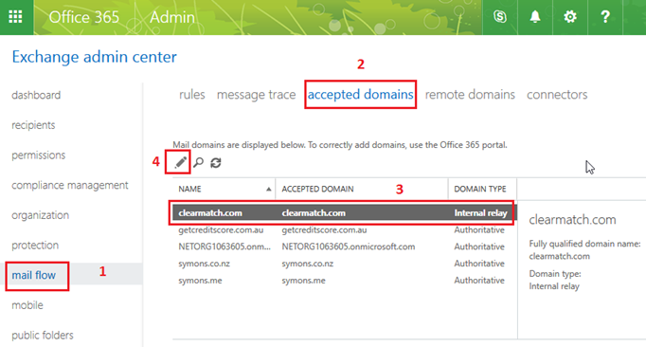Open help question mark icon
The width and height of the screenshot is (646, 347).
click(x=605, y=17)
